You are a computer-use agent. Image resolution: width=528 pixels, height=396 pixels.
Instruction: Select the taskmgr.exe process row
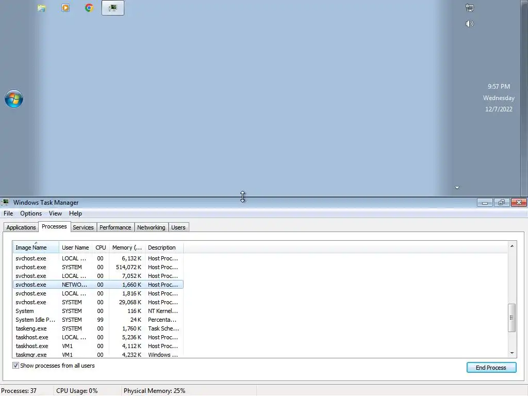pos(98,354)
